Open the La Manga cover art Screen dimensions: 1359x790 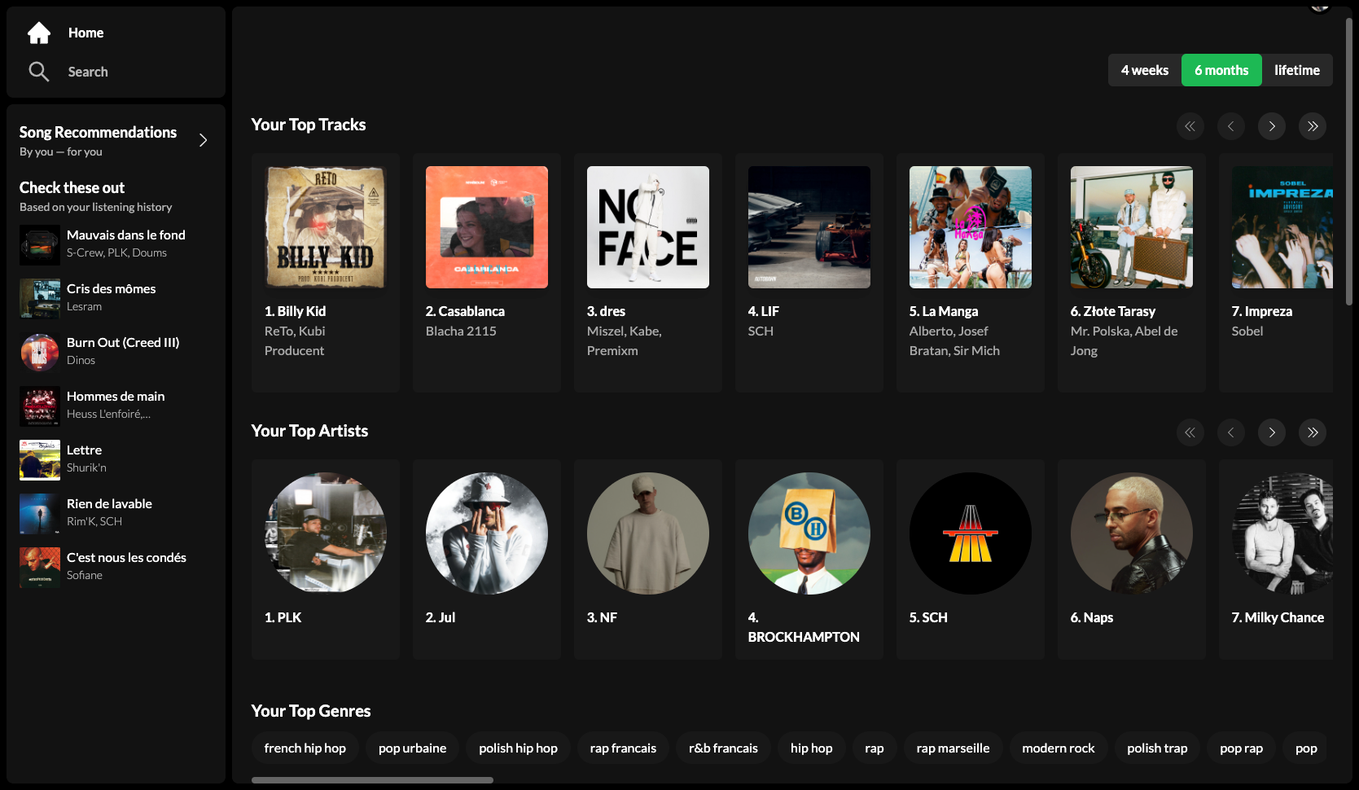click(x=971, y=227)
